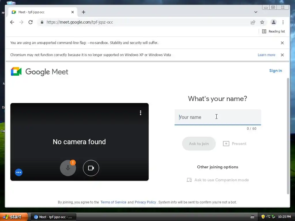Open the Chromium profile avatar
Screen dimensions: 295x221
click(x=274, y=22)
